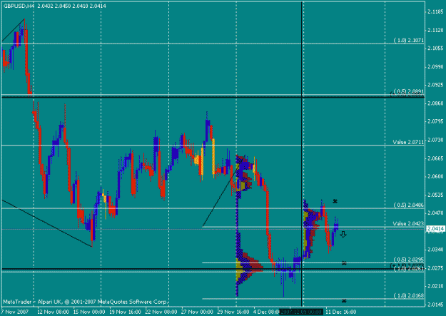Select the long descending trend line at left
The height and width of the screenshot is (316, 446).
[x=47, y=223]
